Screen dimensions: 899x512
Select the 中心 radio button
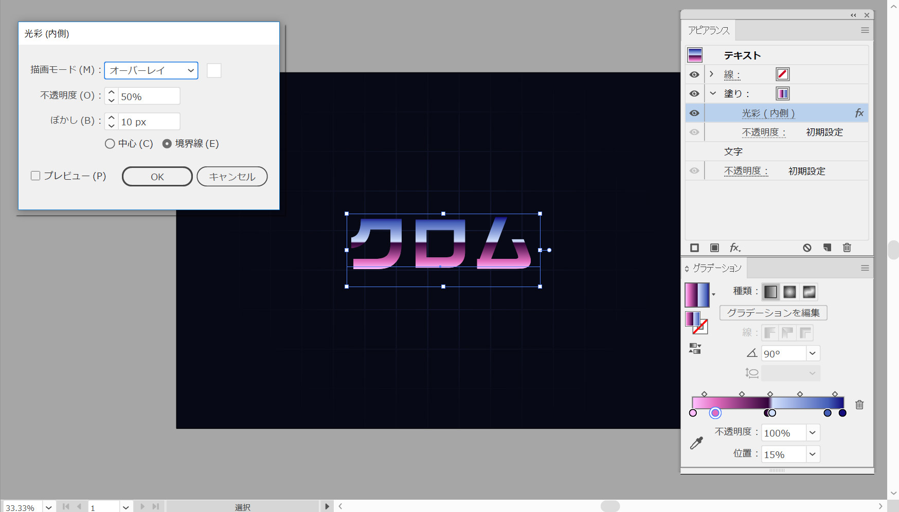click(110, 144)
